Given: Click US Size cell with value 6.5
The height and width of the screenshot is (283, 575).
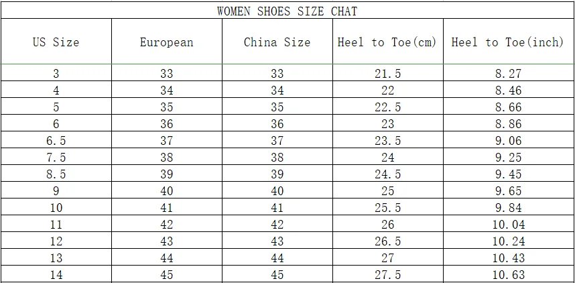Looking at the screenshot, I should 56,141.
